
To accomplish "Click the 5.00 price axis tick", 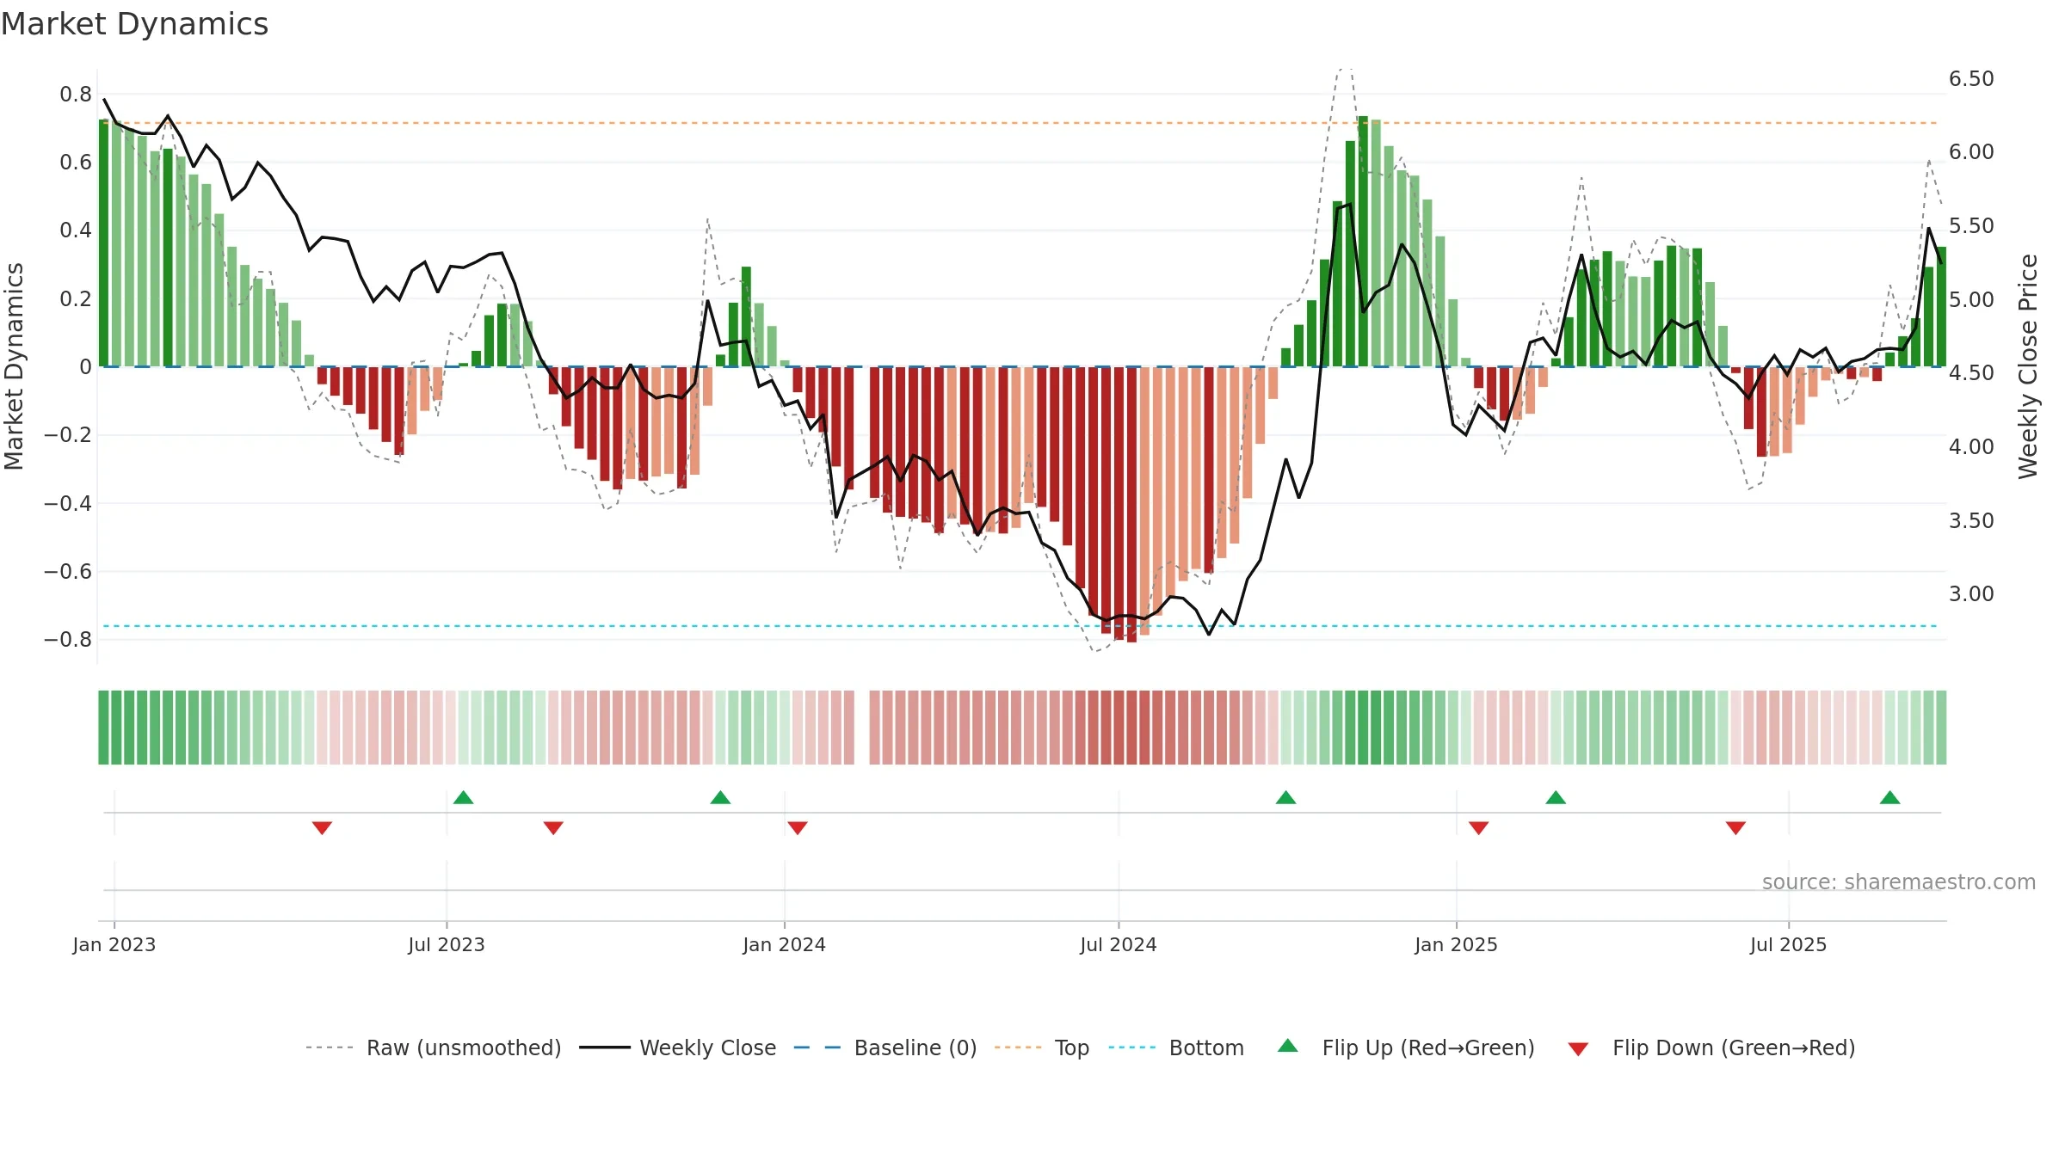I will 1971,299.
